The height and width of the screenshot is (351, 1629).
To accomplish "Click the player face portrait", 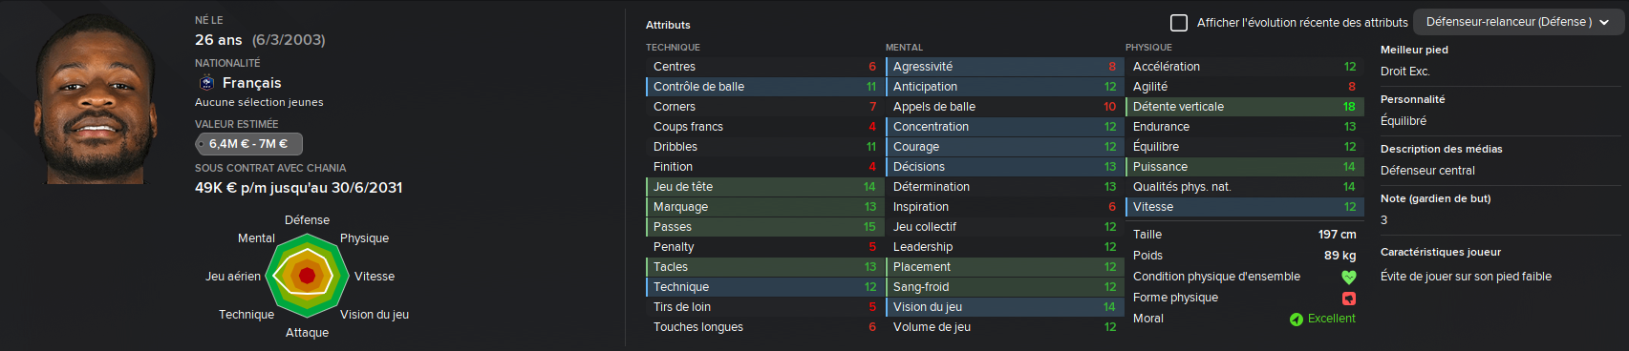I will pyautogui.click(x=96, y=99).
